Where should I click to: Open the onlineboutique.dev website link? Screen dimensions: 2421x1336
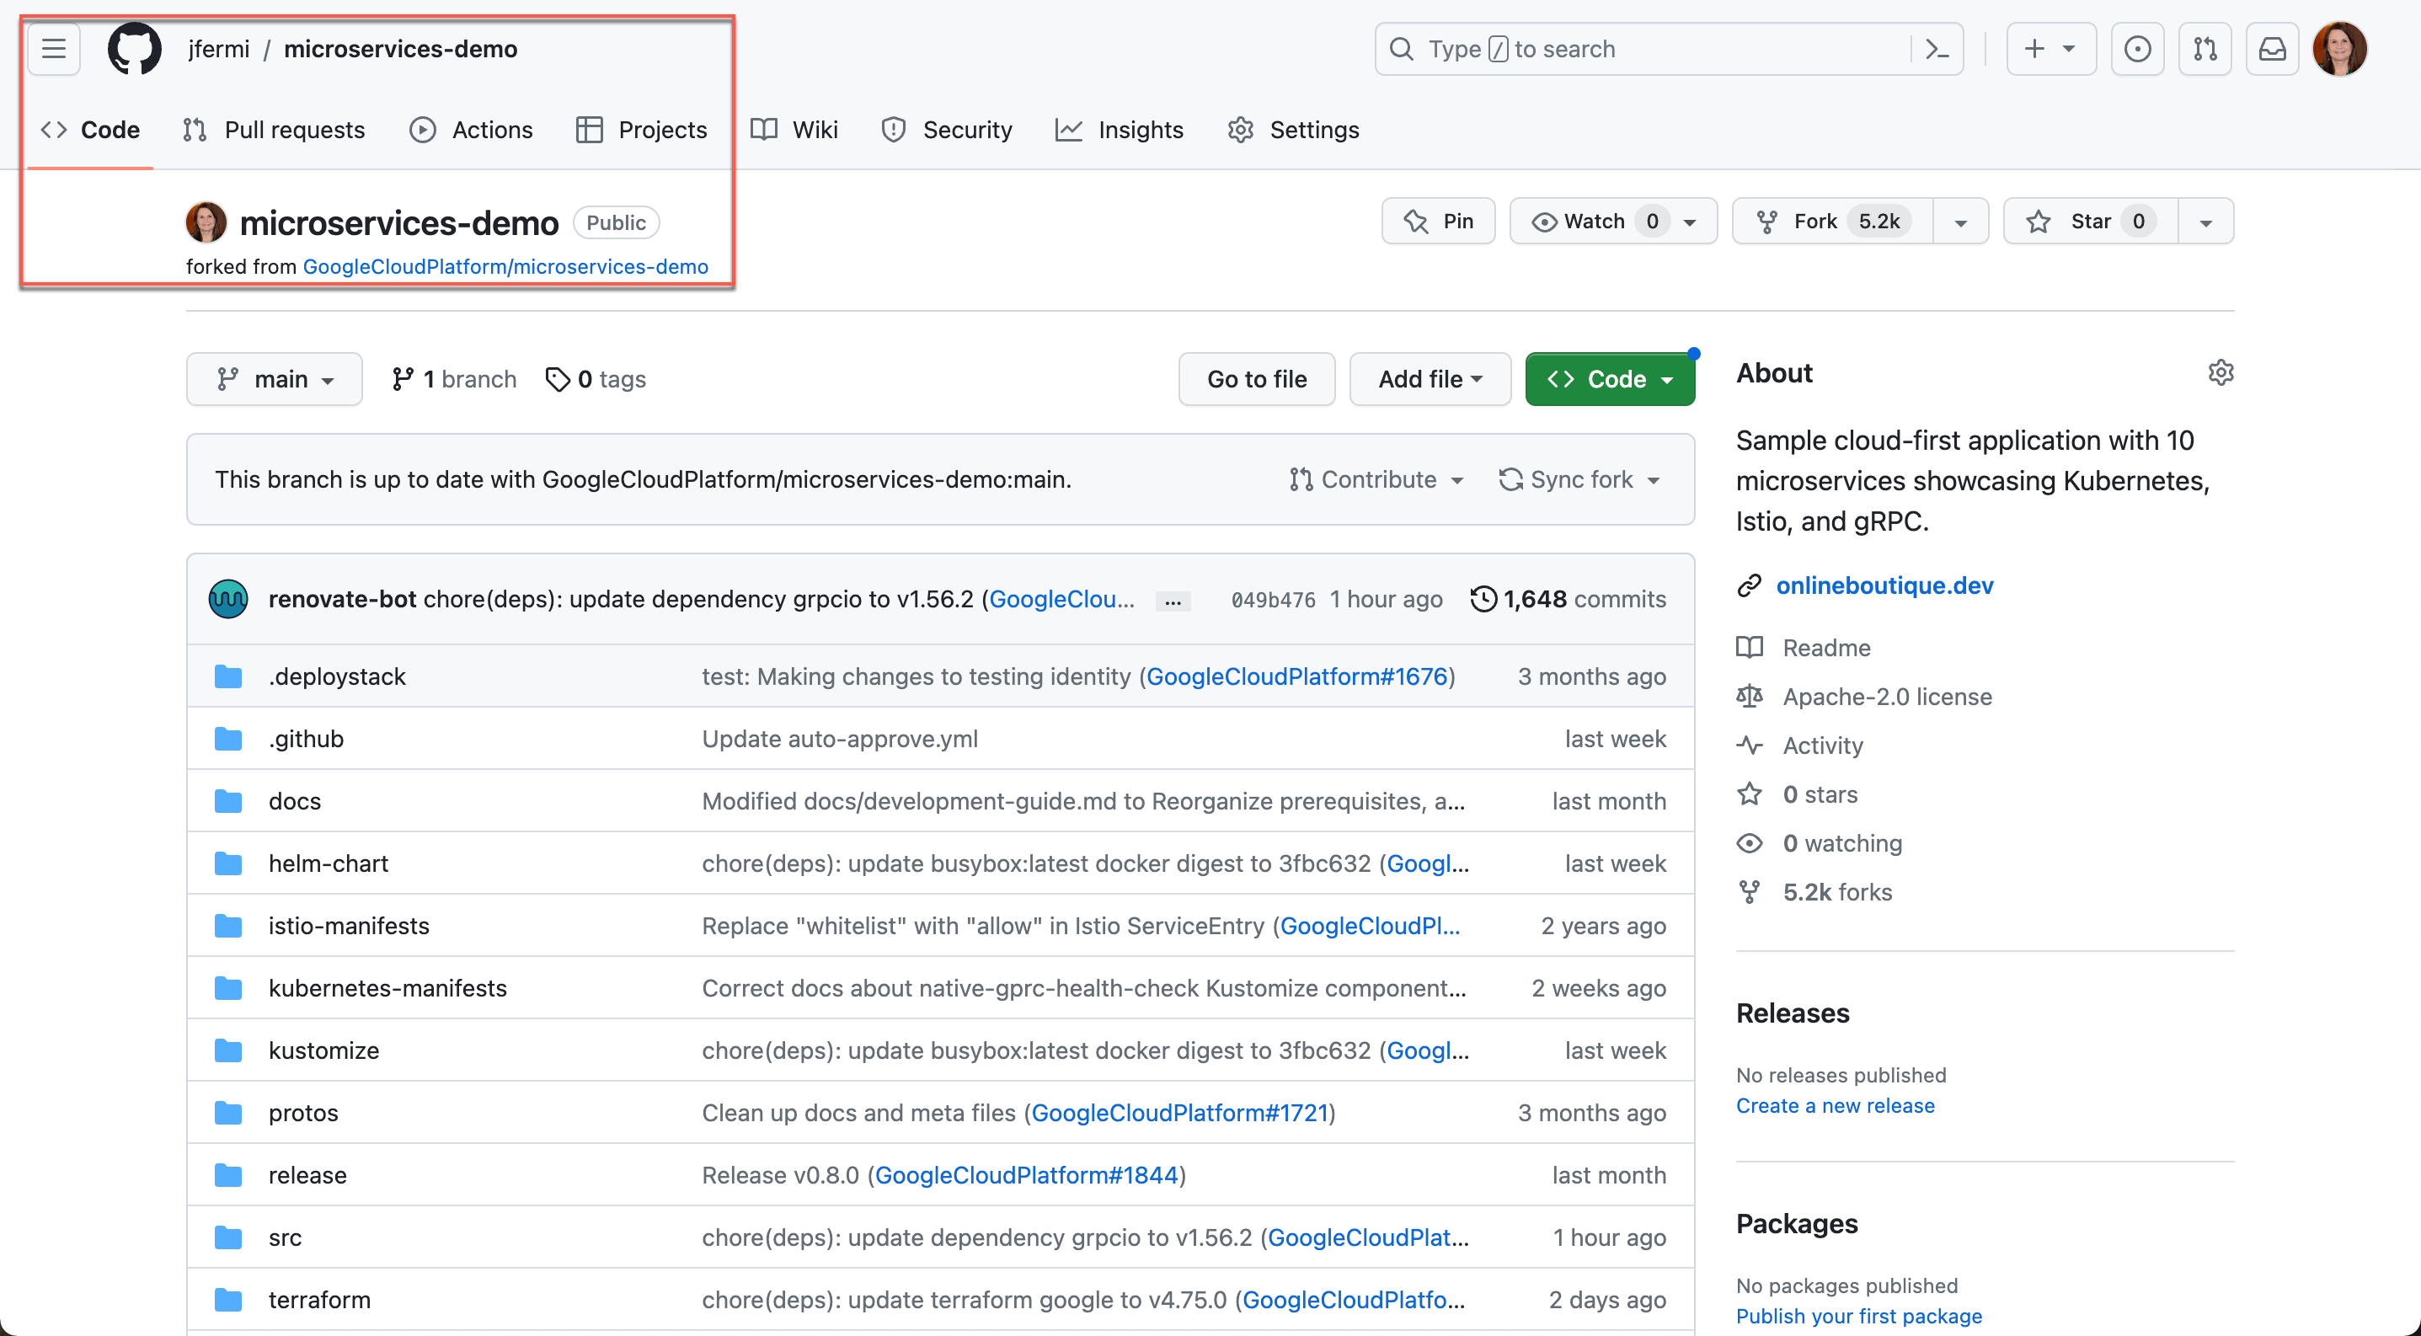click(x=1884, y=585)
